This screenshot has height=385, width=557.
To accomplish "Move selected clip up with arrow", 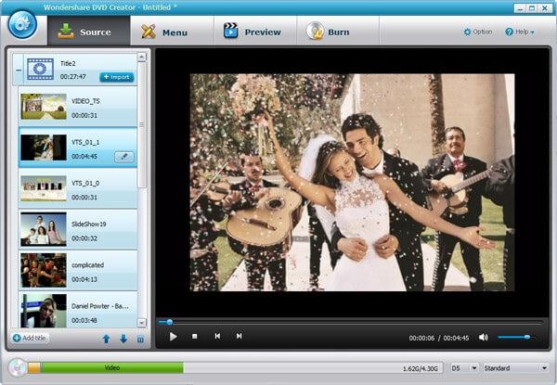I will [106, 339].
